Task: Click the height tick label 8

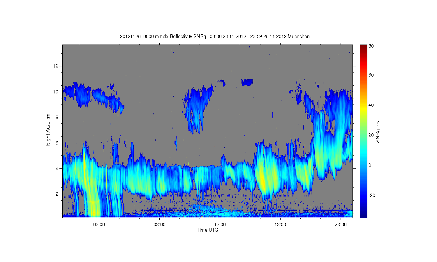Action: tap(57, 117)
